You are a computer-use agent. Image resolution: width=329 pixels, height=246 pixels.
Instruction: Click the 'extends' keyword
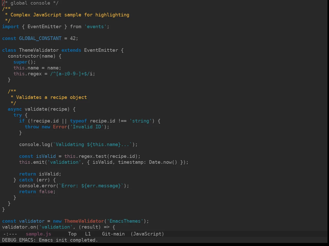71,50
